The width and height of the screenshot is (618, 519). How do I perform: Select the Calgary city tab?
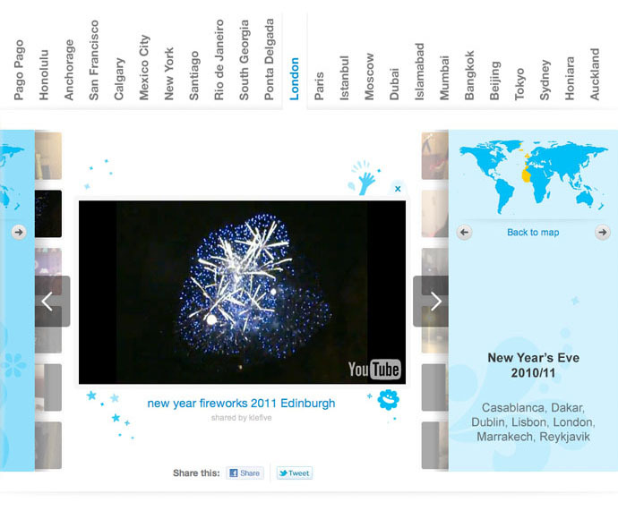click(118, 79)
